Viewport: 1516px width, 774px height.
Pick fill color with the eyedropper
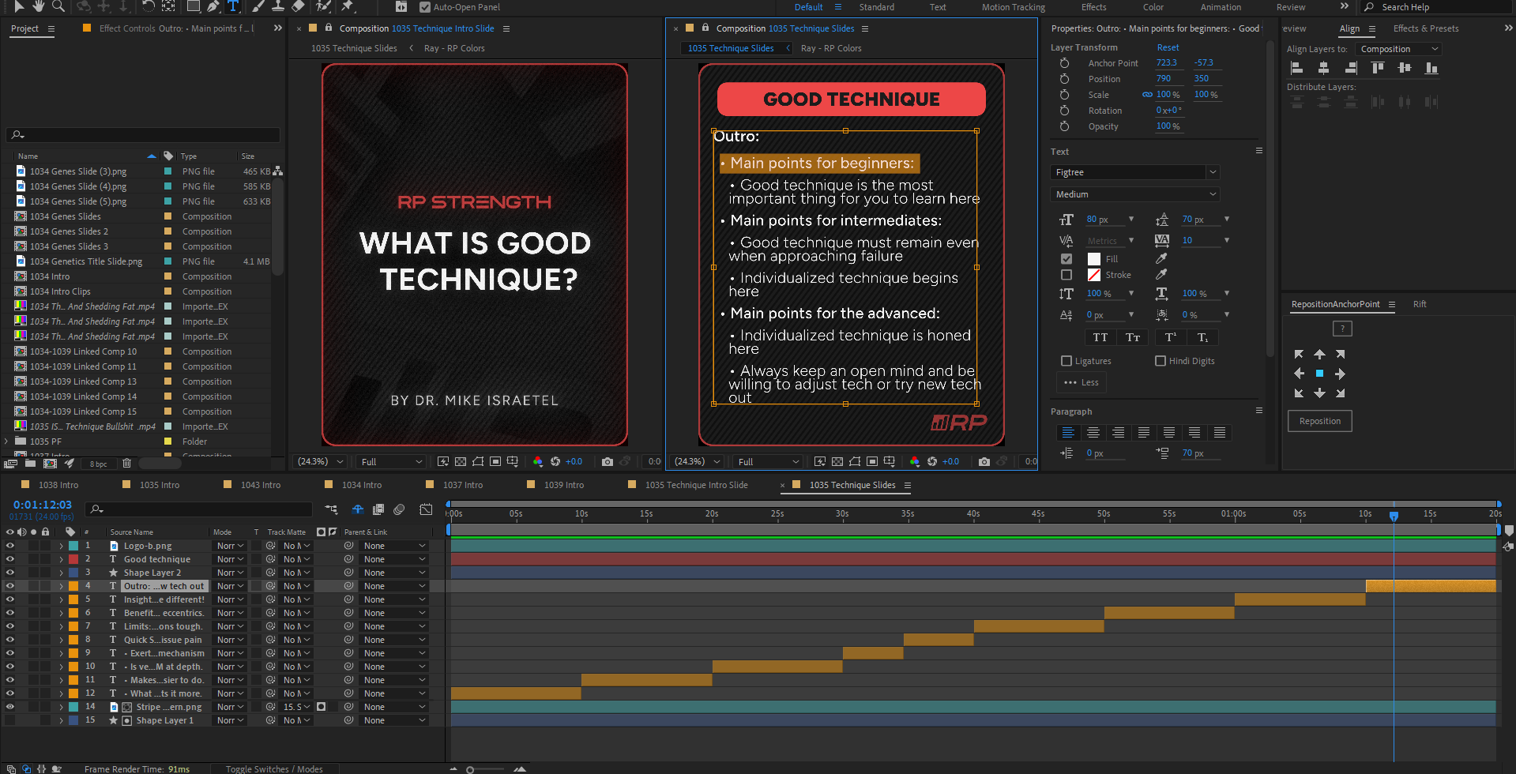pyautogui.click(x=1161, y=258)
